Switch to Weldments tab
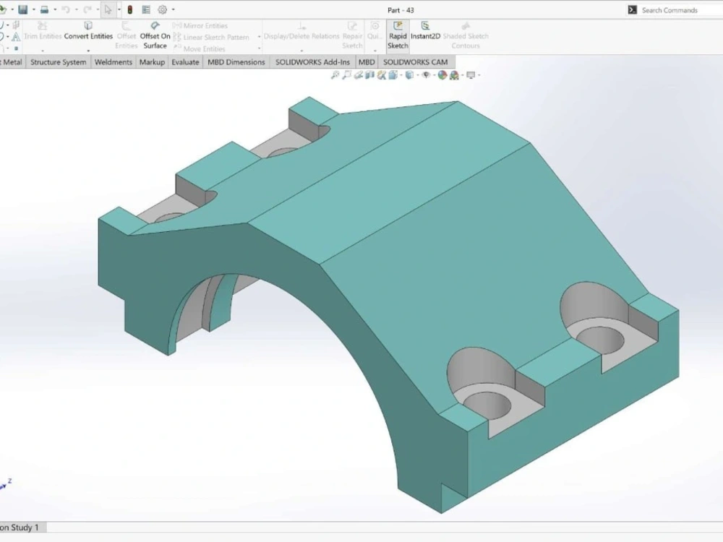723x542 pixels. [x=113, y=62]
